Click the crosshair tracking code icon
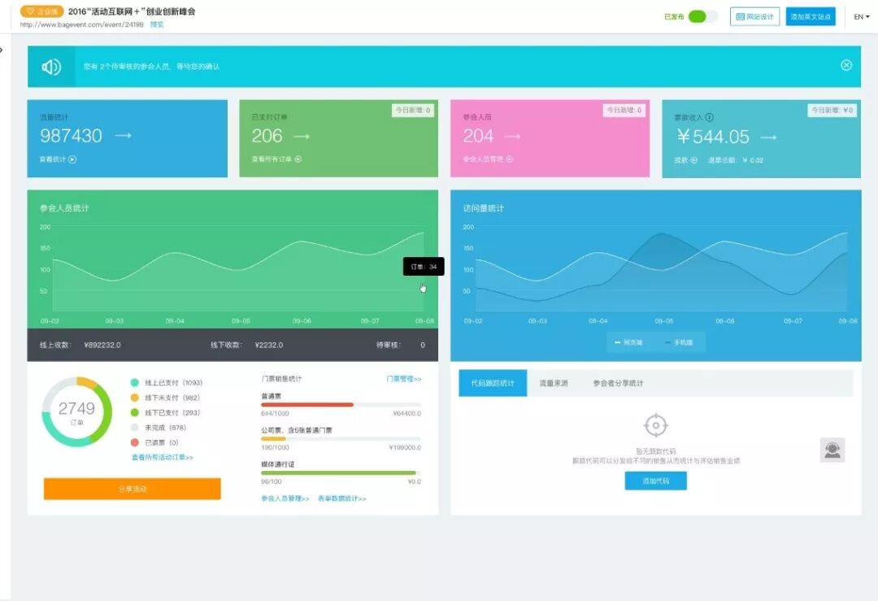Viewport: 878px width, 601px height. (656, 425)
